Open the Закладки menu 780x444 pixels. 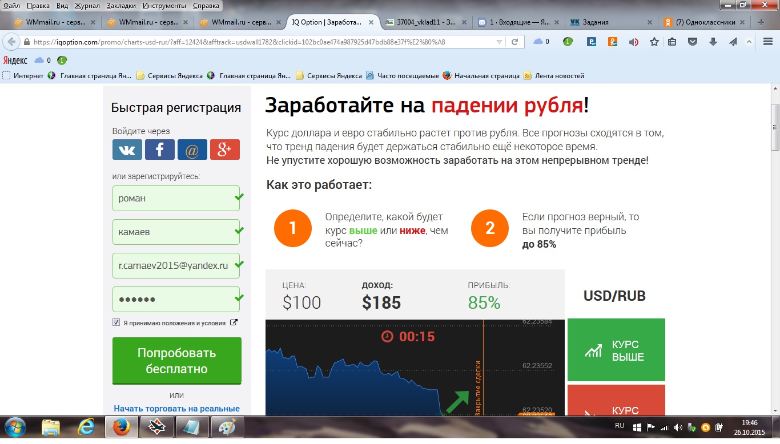(121, 6)
